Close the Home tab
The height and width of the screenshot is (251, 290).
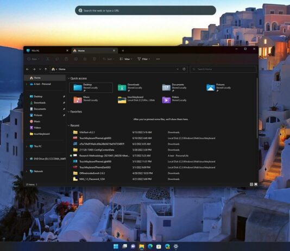tap(114, 51)
